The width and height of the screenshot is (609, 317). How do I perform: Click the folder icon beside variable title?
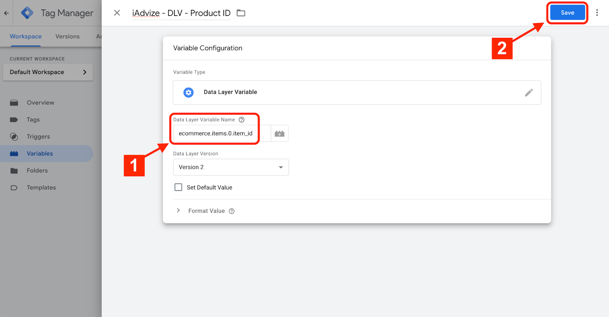coord(241,13)
